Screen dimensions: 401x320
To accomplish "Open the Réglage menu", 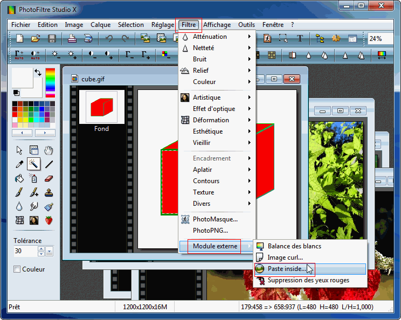I will pos(163,25).
